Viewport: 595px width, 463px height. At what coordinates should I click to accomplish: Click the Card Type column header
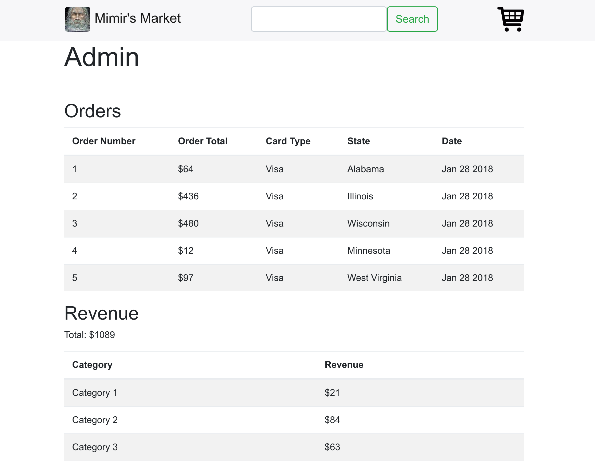click(x=288, y=141)
